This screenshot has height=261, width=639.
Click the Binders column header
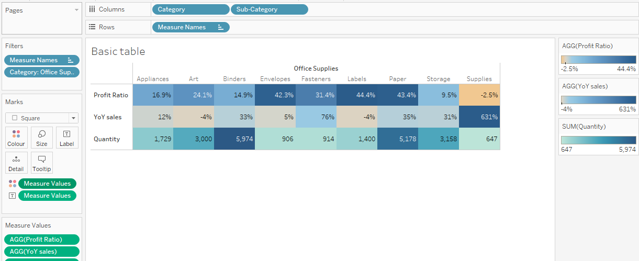coord(234,79)
